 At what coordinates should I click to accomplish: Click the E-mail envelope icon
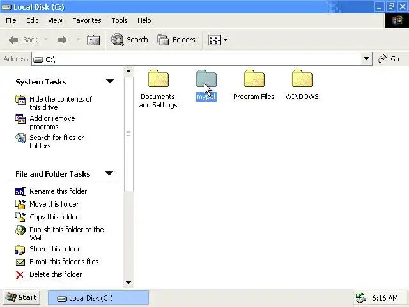20,262
